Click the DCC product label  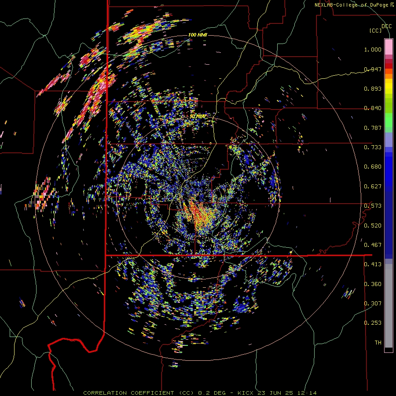[x=387, y=26]
